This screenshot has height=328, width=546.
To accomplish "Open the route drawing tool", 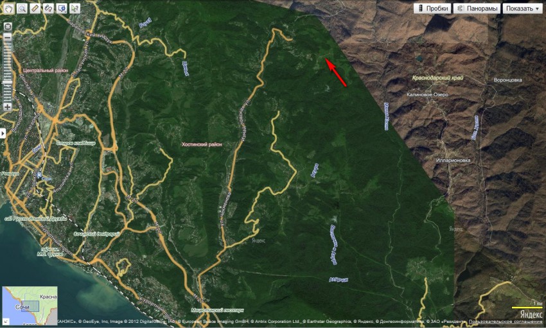I will click(48, 8).
